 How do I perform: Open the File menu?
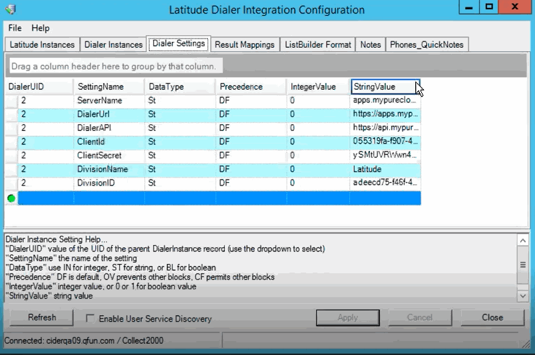pyautogui.click(x=15, y=28)
